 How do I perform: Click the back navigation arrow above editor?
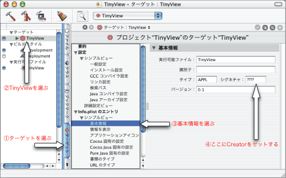86,27
